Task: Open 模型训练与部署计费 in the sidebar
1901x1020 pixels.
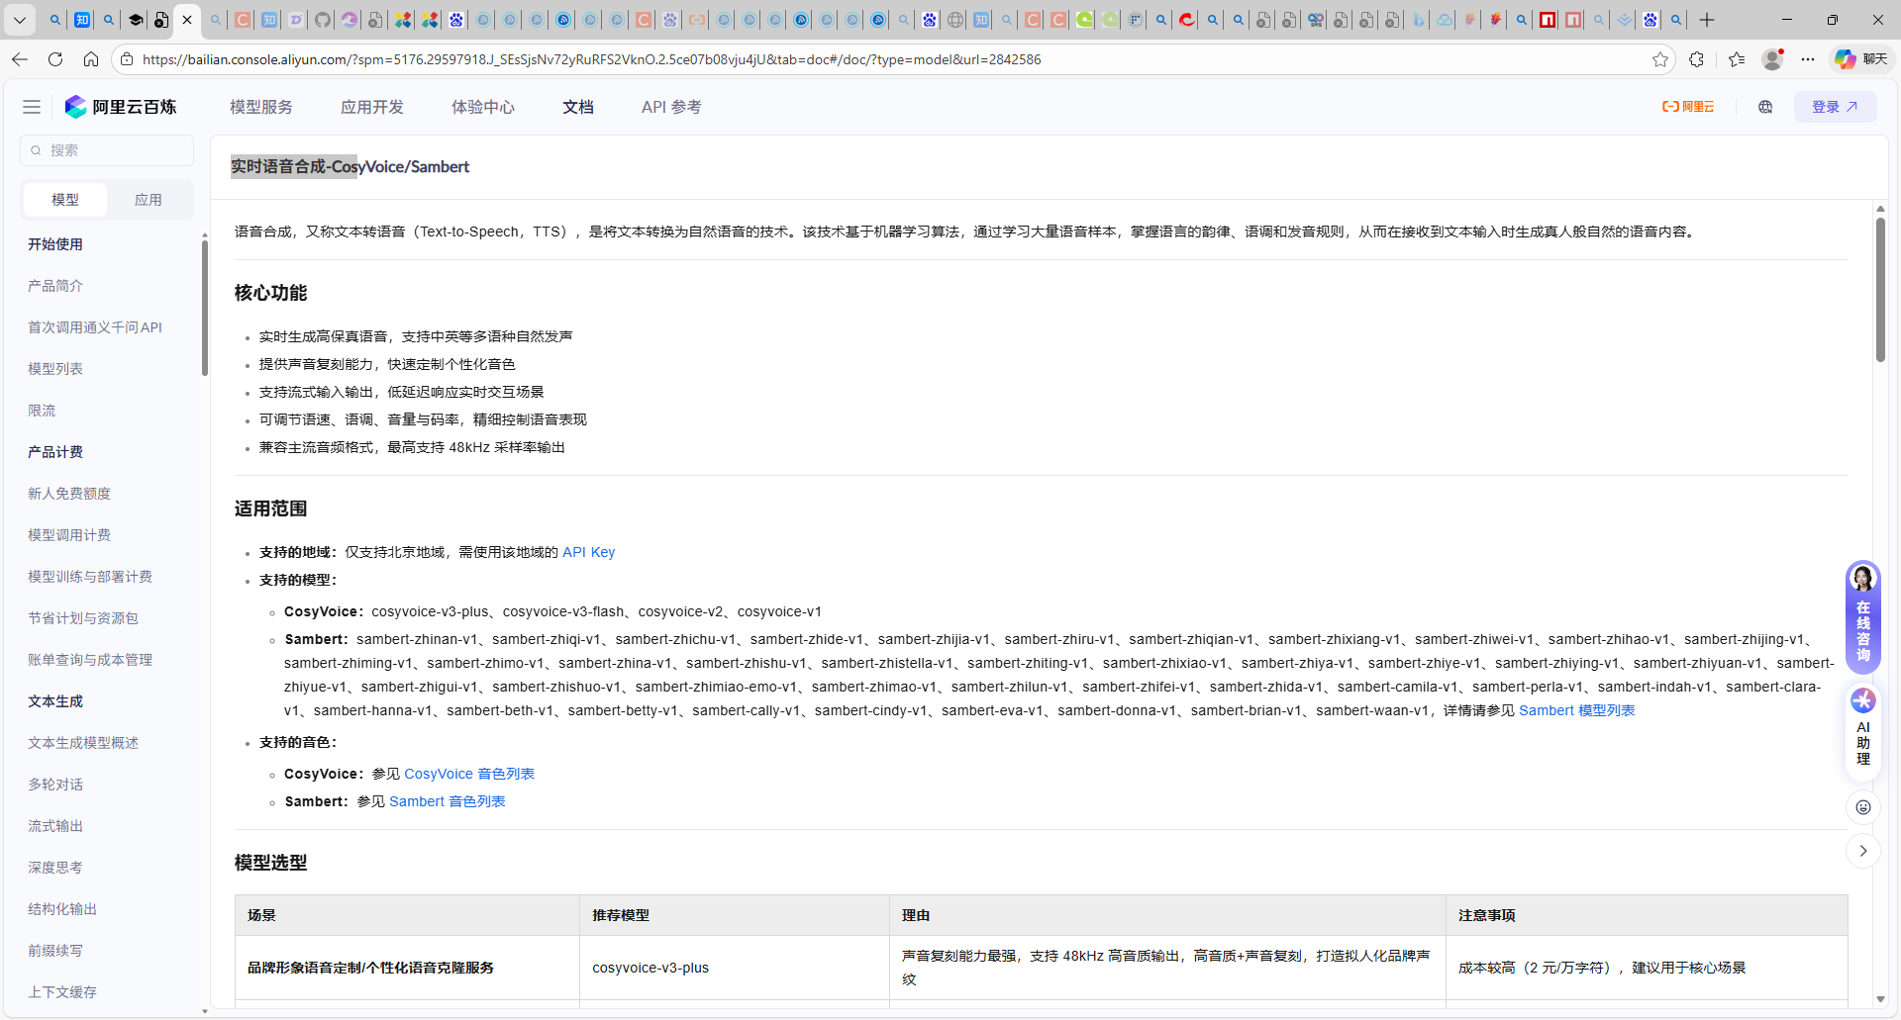Action: tap(90, 577)
